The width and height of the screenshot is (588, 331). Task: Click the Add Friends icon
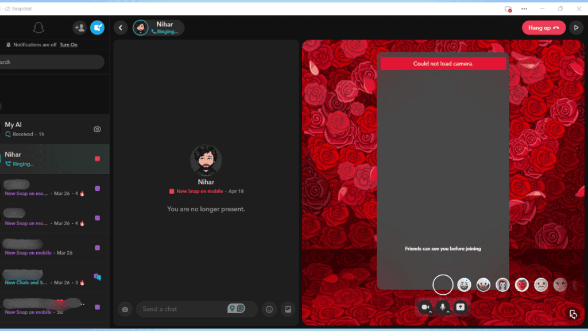pos(79,28)
